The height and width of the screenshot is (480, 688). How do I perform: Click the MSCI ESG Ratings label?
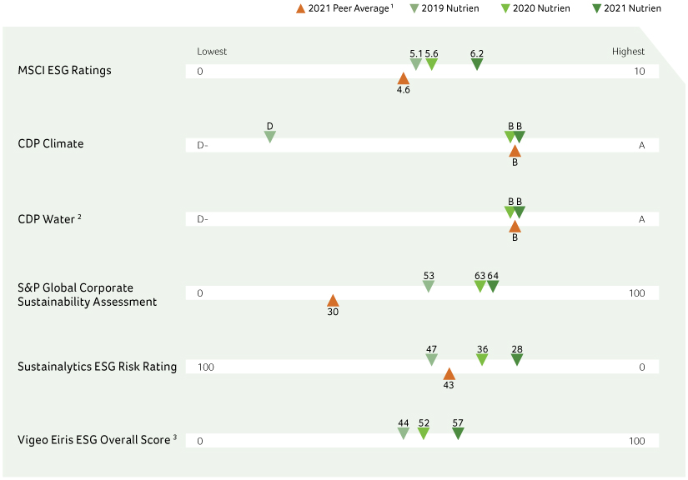tap(64, 70)
